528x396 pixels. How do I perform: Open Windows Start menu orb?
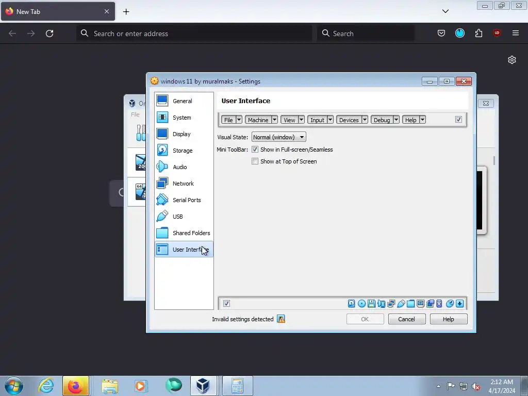pyautogui.click(x=14, y=386)
